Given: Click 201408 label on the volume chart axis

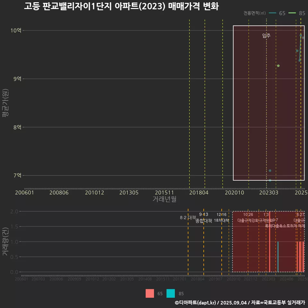Looking at the screenshot, I should pyautogui.click(x=145, y=279).
